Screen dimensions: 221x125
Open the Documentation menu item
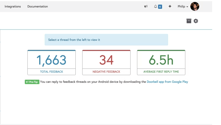(x=38, y=6)
